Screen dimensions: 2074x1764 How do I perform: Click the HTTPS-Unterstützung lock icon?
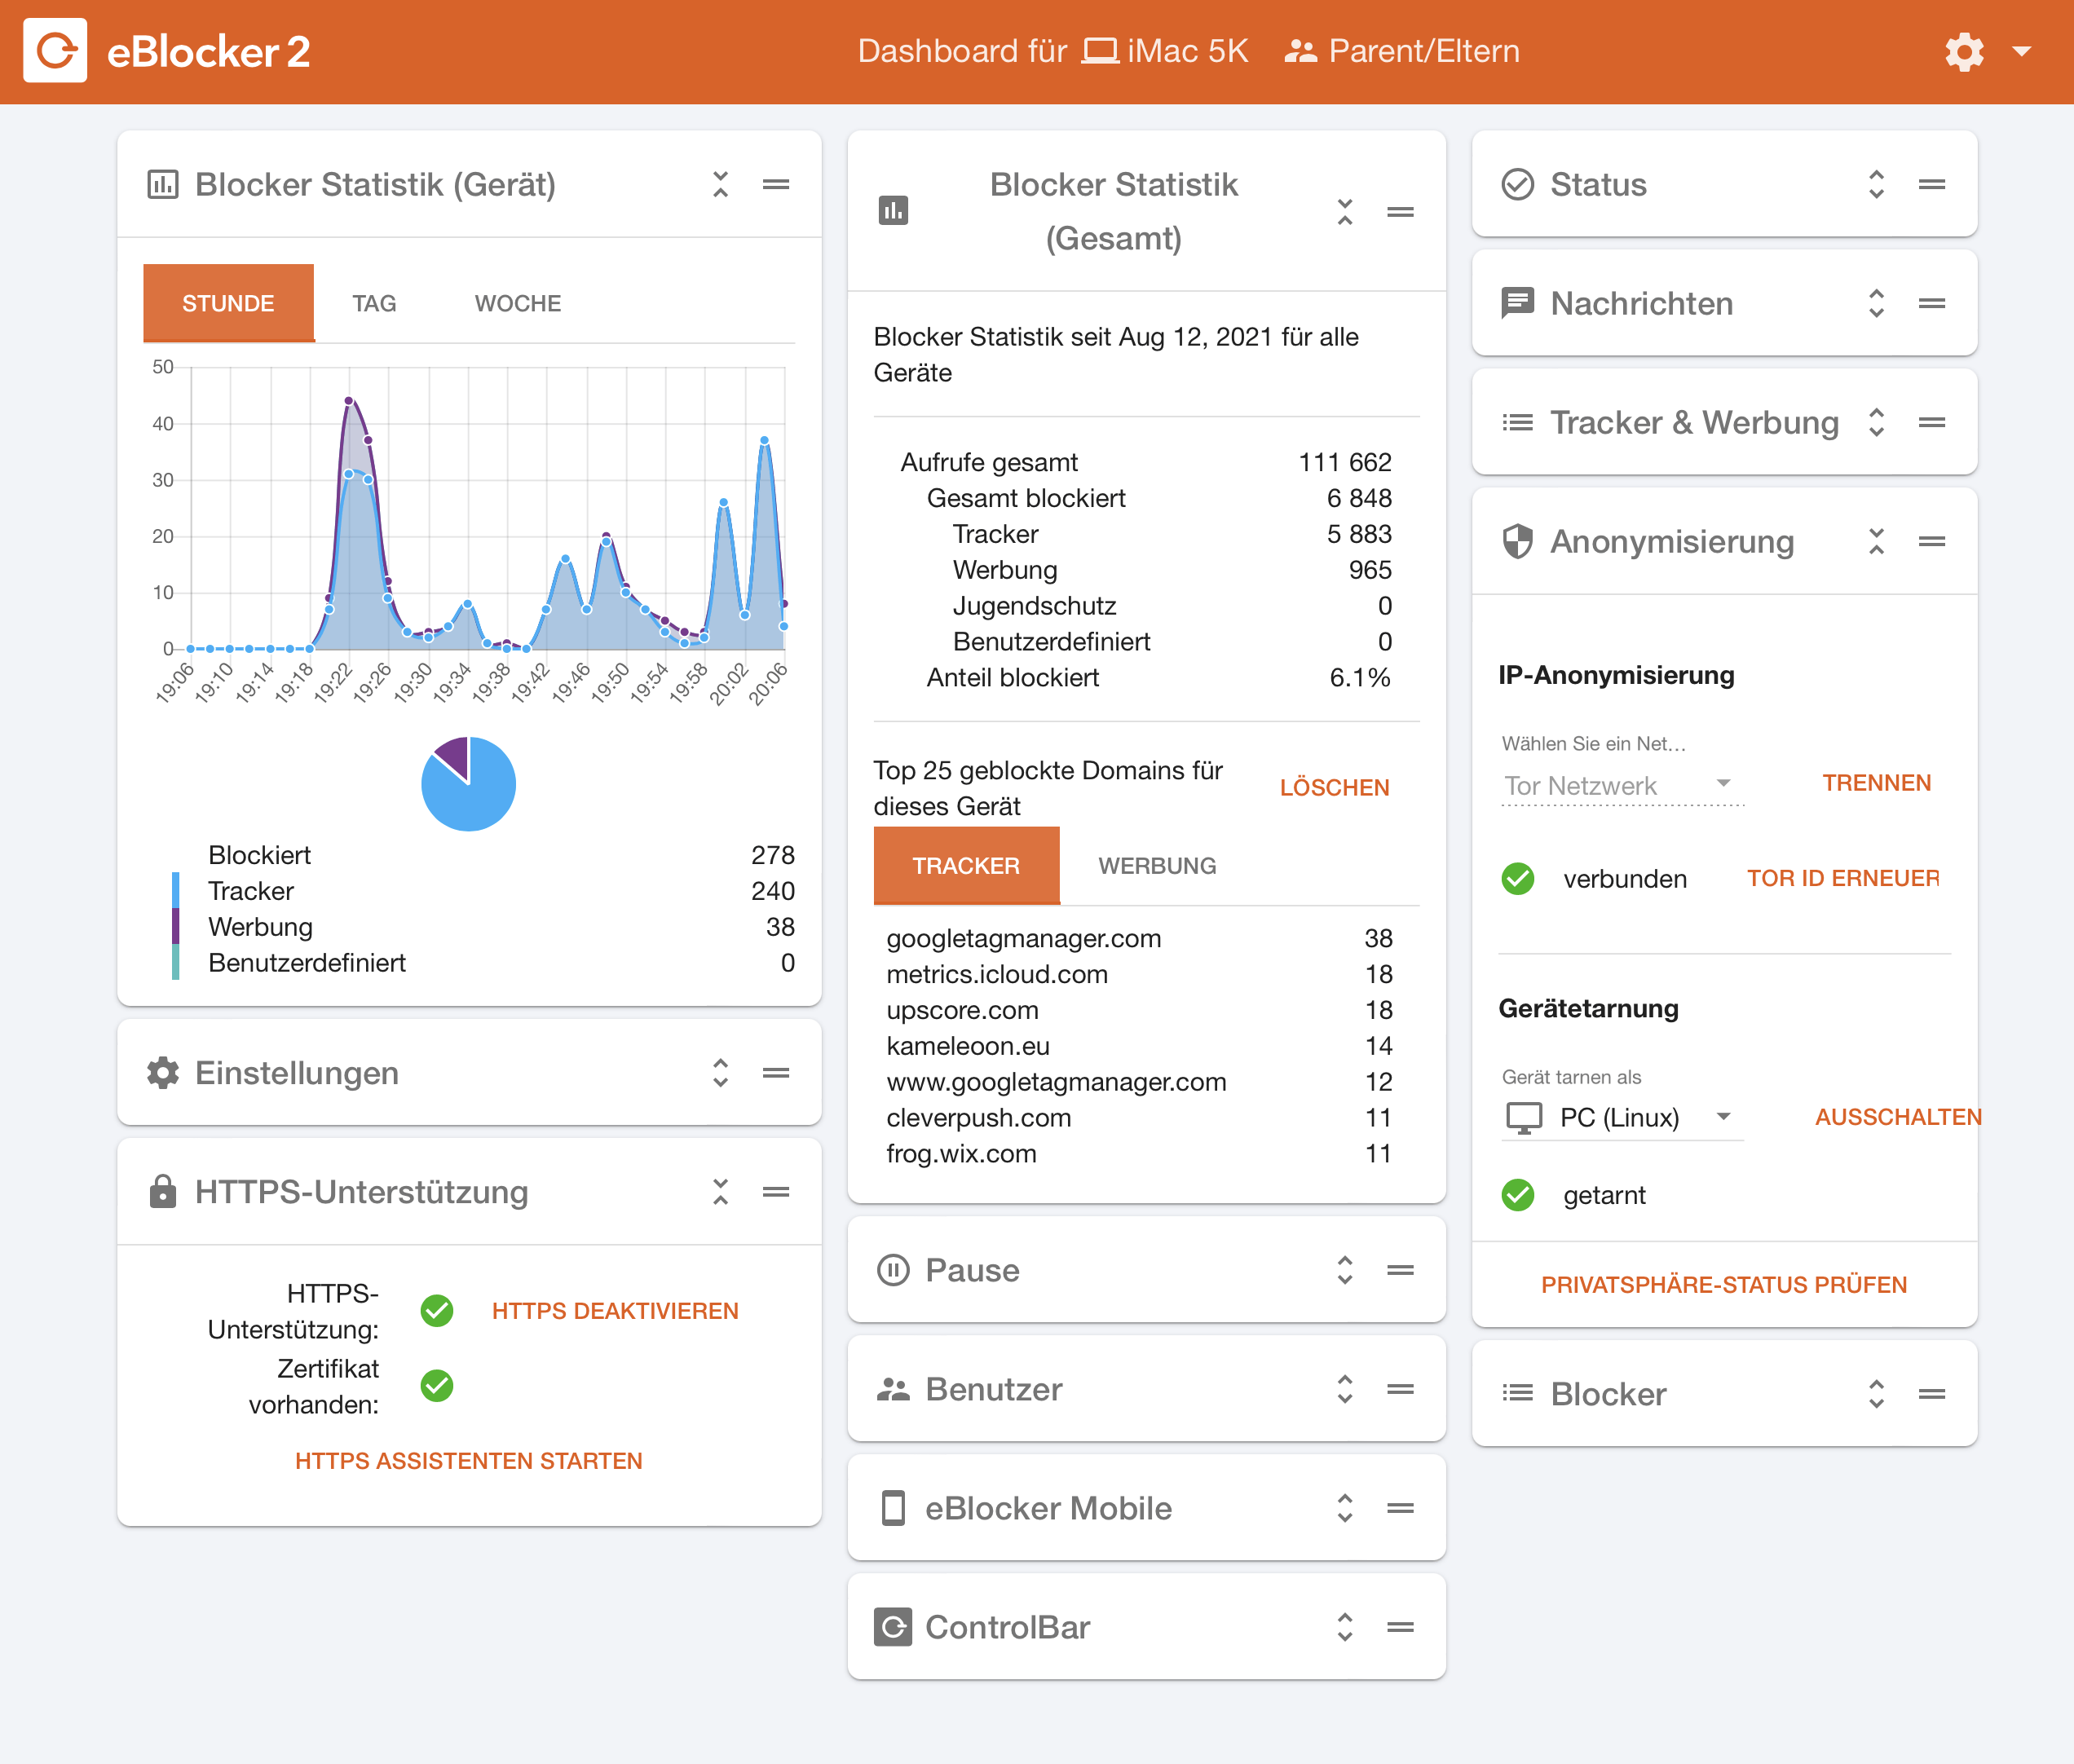point(162,1192)
